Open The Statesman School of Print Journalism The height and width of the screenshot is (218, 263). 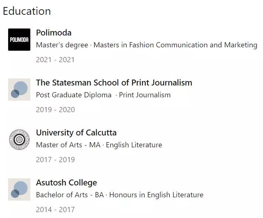click(x=114, y=83)
